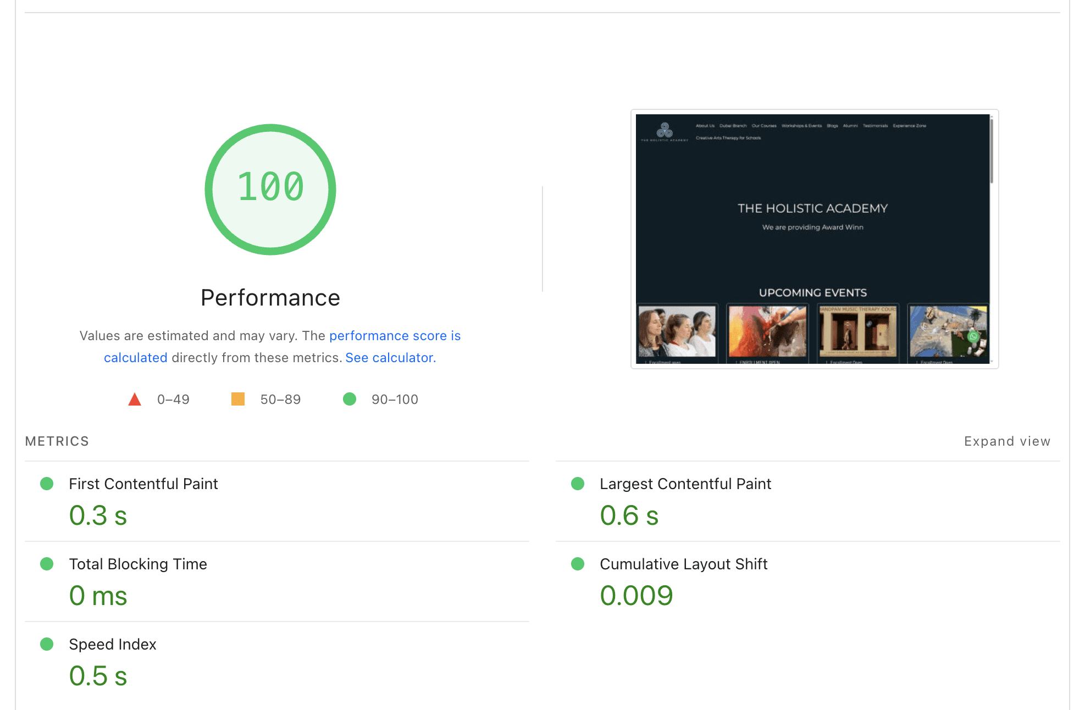1085x710 pixels.
Task: Open Experience Zone in the preview navigation
Action: (x=909, y=126)
